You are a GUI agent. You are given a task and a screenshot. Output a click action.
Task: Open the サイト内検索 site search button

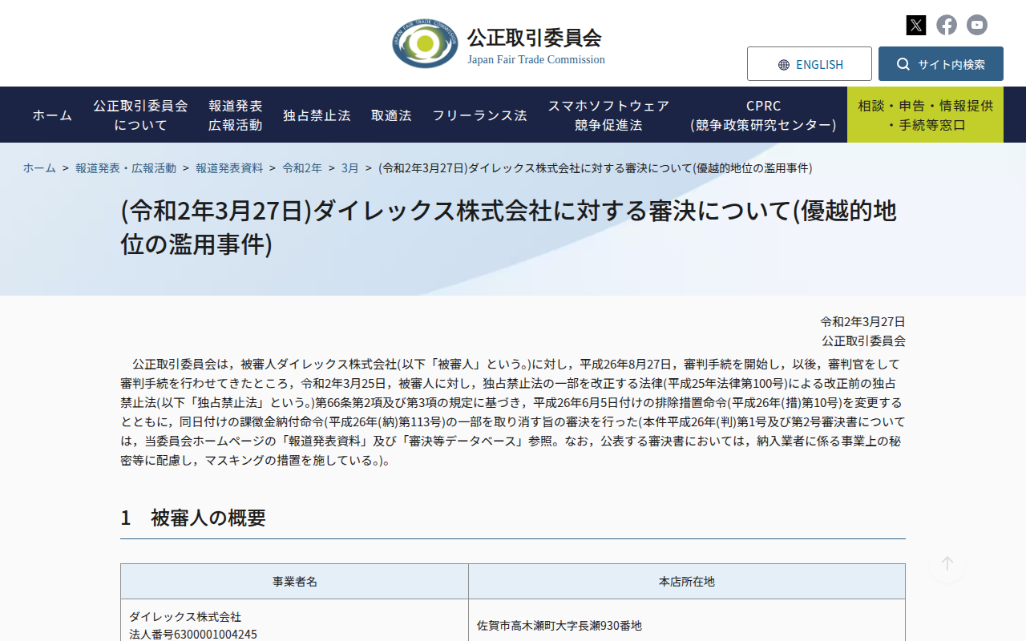pyautogui.click(x=941, y=64)
